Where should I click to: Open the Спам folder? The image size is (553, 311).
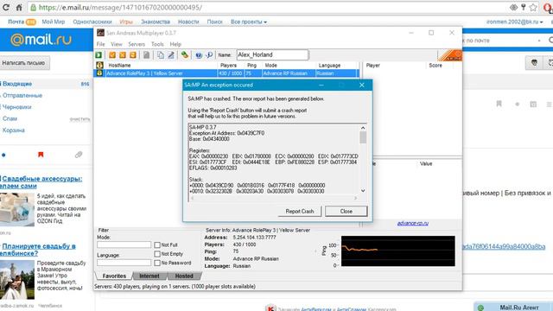tap(10, 119)
